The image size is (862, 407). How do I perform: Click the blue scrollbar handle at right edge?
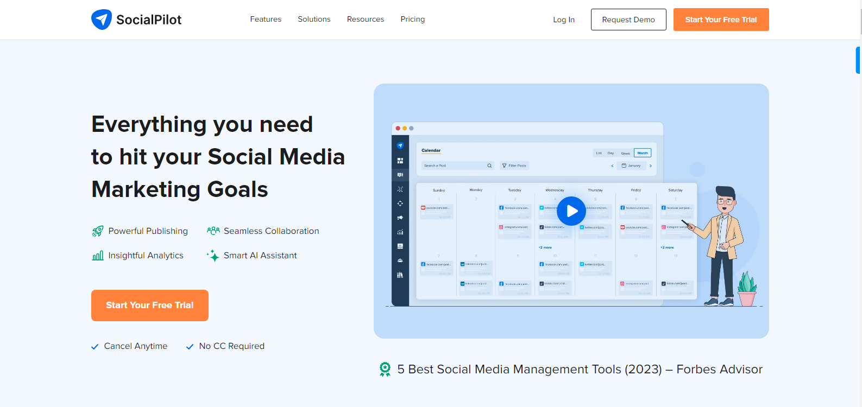coord(858,60)
